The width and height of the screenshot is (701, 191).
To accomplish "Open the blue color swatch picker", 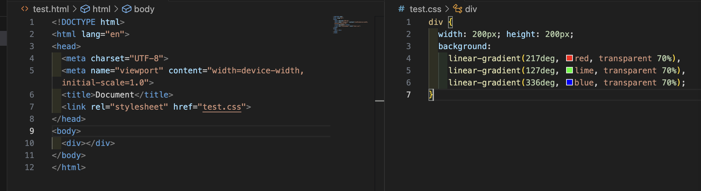I will (x=569, y=82).
